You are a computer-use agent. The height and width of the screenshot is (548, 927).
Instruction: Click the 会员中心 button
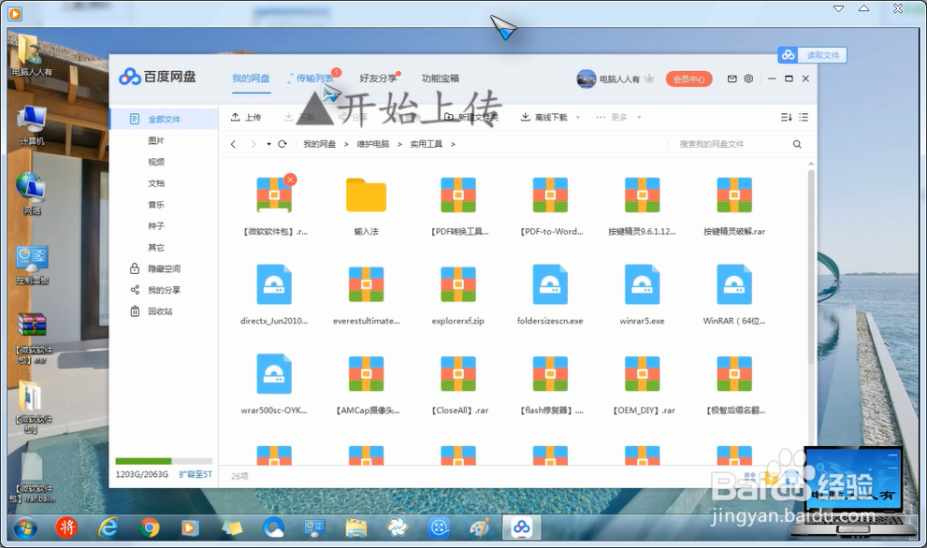point(688,79)
